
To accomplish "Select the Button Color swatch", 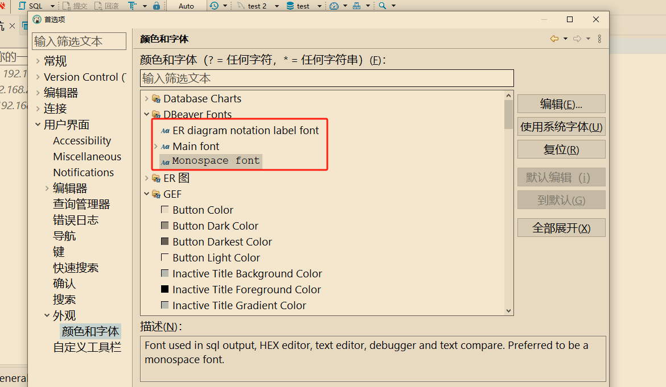I will tap(165, 209).
